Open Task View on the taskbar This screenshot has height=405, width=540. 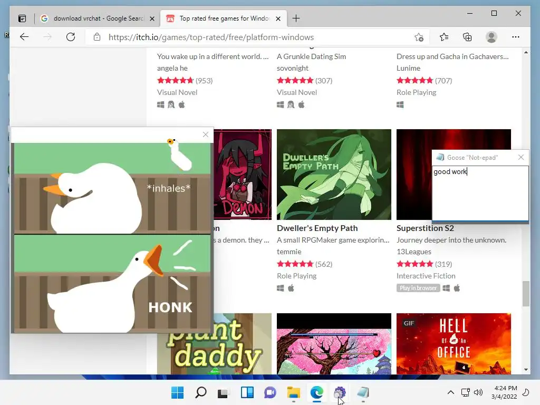pos(223,392)
